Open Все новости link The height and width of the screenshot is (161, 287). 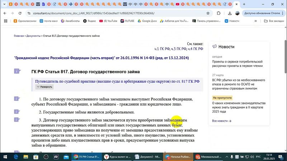tap(222, 121)
